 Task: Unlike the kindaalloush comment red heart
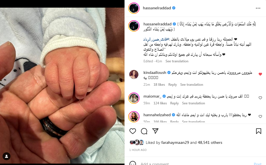[260, 74]
